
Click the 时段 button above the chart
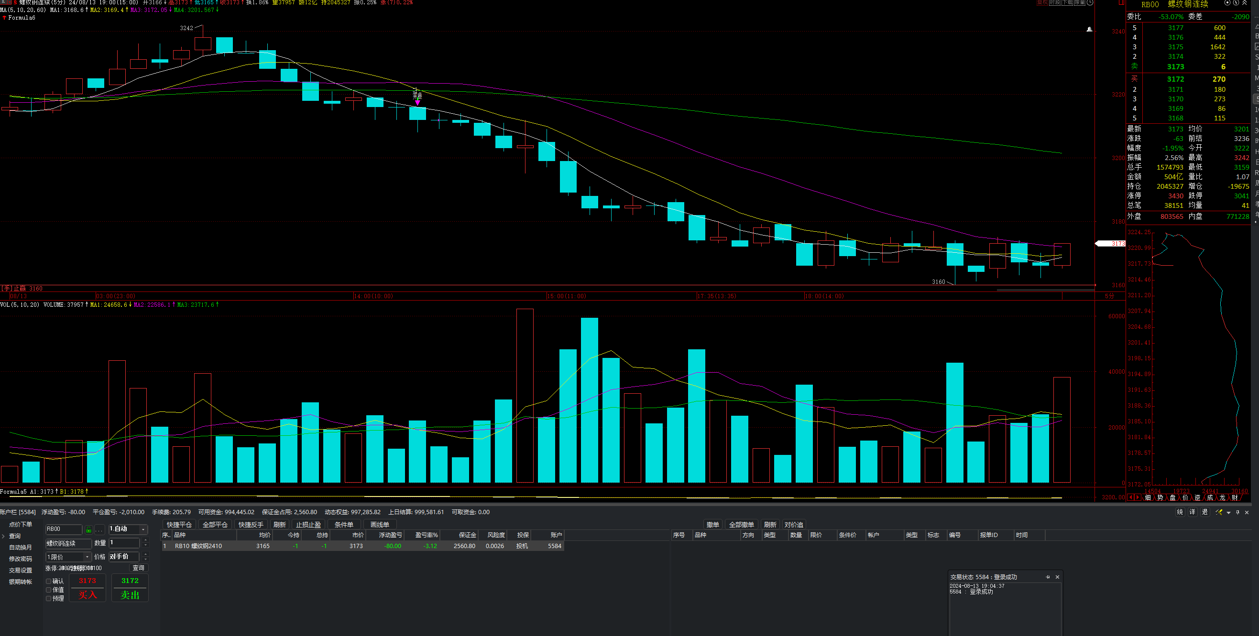(x=1055, y=2)
